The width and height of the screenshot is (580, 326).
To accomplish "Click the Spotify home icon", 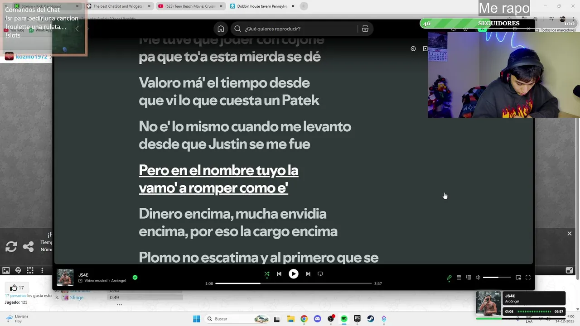I will (x=221, y=29).
